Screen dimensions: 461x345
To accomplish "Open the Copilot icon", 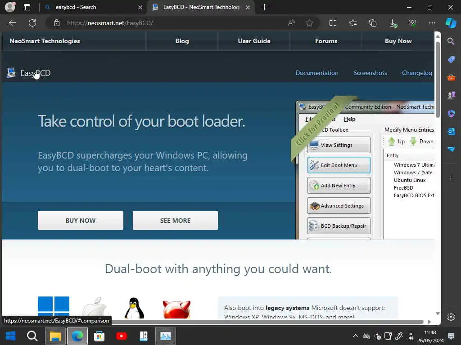I will [x=451, y=23].
